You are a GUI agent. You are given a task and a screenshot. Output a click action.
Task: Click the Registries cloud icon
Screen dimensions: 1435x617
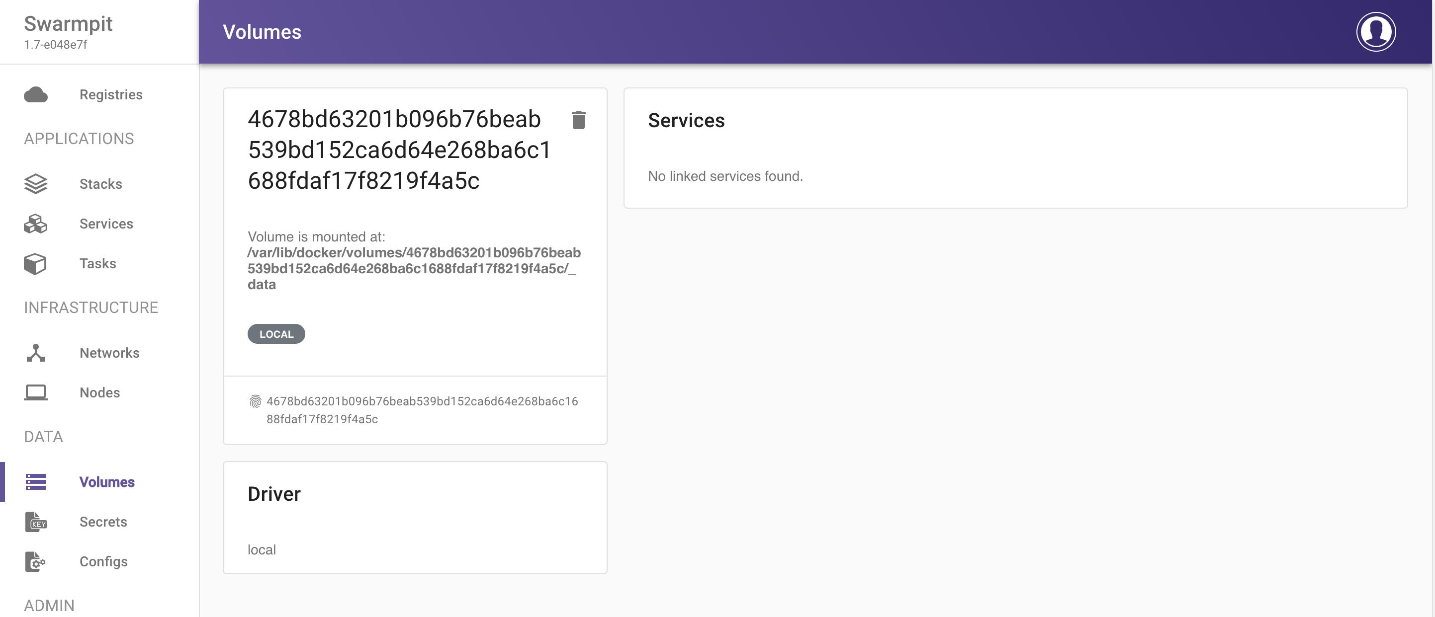[x=36, y=94]
